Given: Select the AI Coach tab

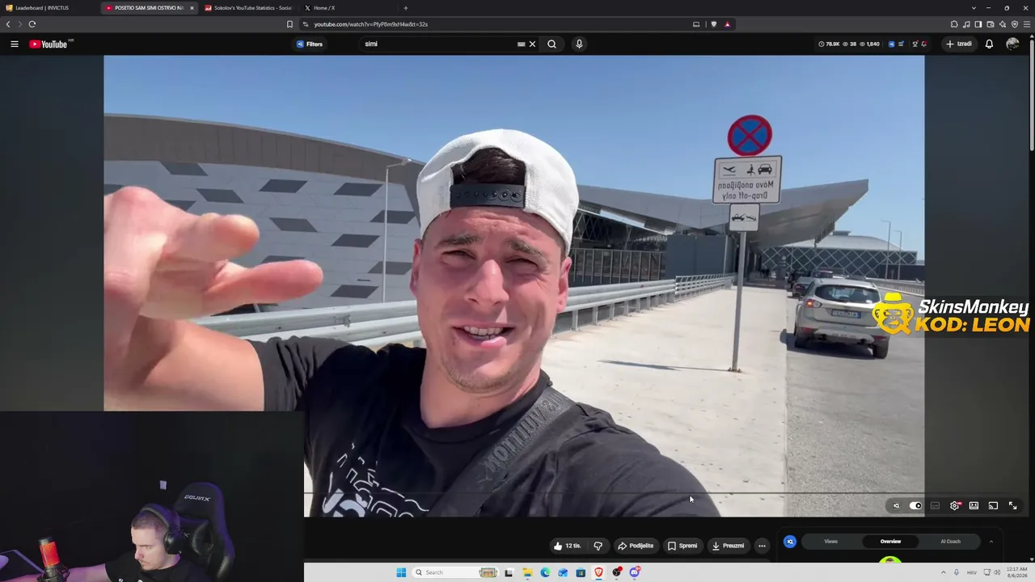Looking at the screenshot, I should tap(951, 542).
